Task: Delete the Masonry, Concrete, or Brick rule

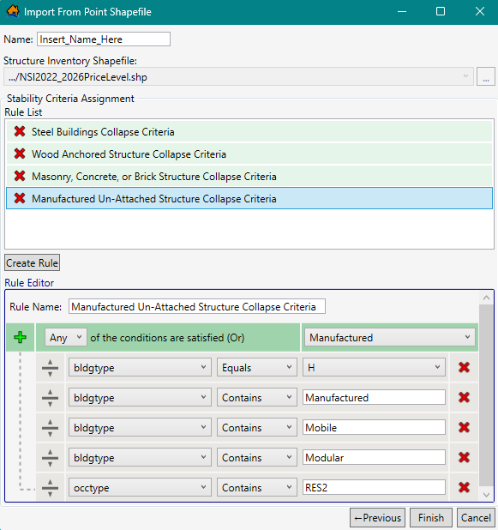Action: point(20,176)
